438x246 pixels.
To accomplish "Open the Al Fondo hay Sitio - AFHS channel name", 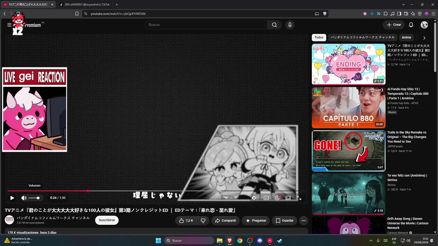I will click(x=403, y=103).
